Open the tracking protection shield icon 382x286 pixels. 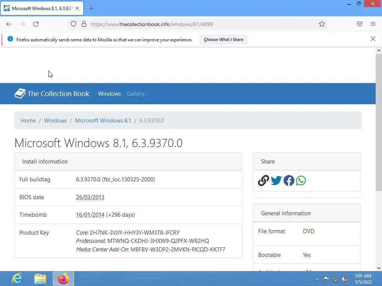click(73, 24)
